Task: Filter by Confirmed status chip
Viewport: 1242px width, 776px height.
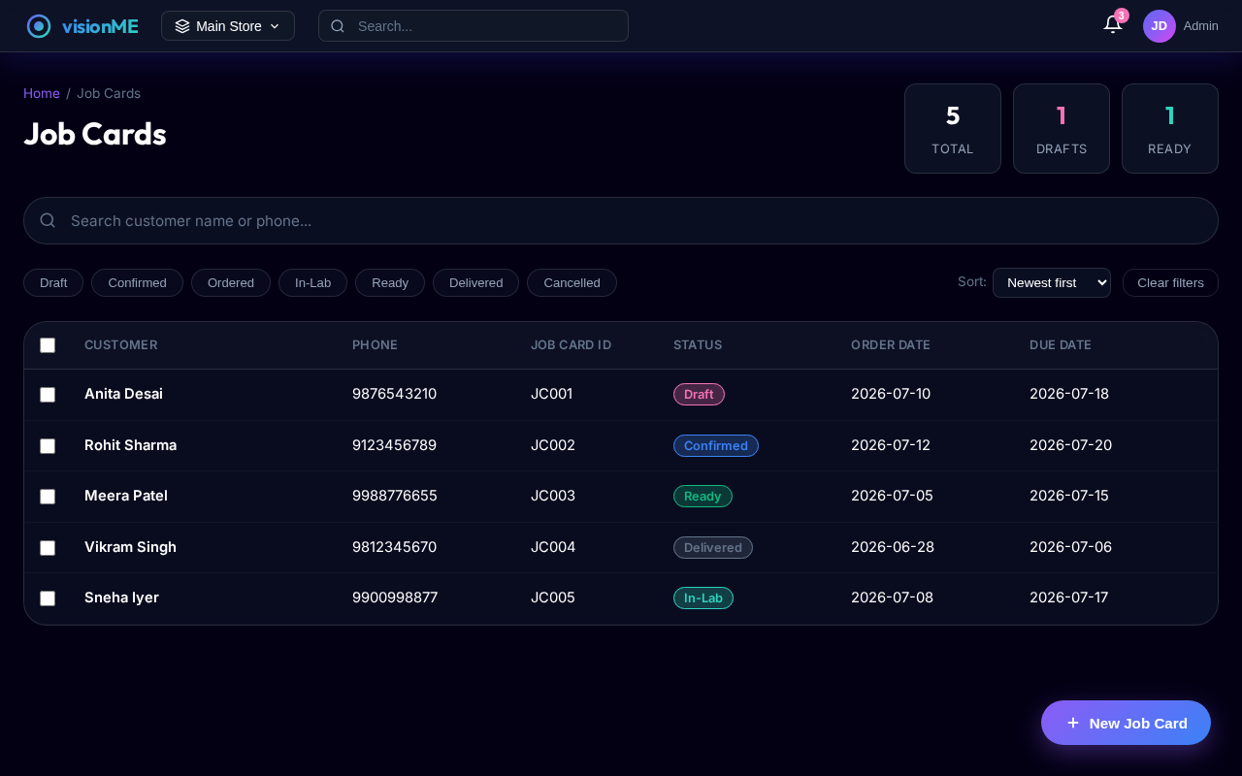Action: coord(137,282)
